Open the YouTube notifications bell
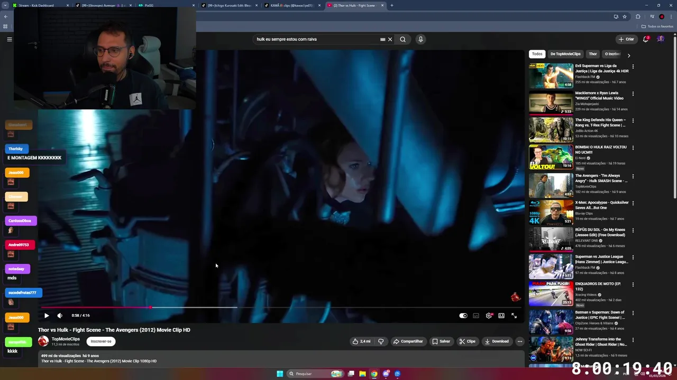The image size is (677, 380). [646, 39]
